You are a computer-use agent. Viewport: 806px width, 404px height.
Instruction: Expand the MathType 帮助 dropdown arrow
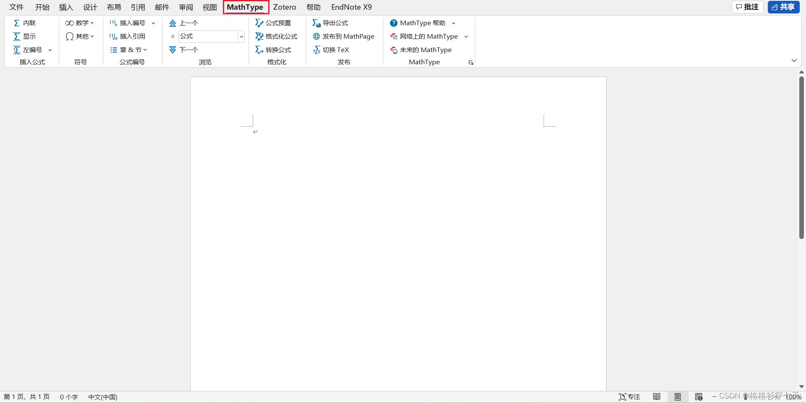[454, 23]
